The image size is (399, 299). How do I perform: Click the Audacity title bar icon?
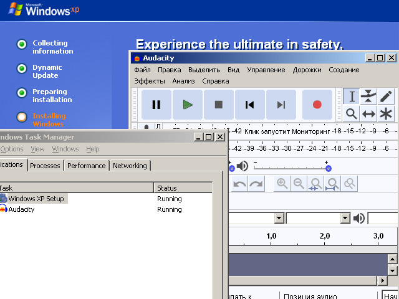pos(137,58)
